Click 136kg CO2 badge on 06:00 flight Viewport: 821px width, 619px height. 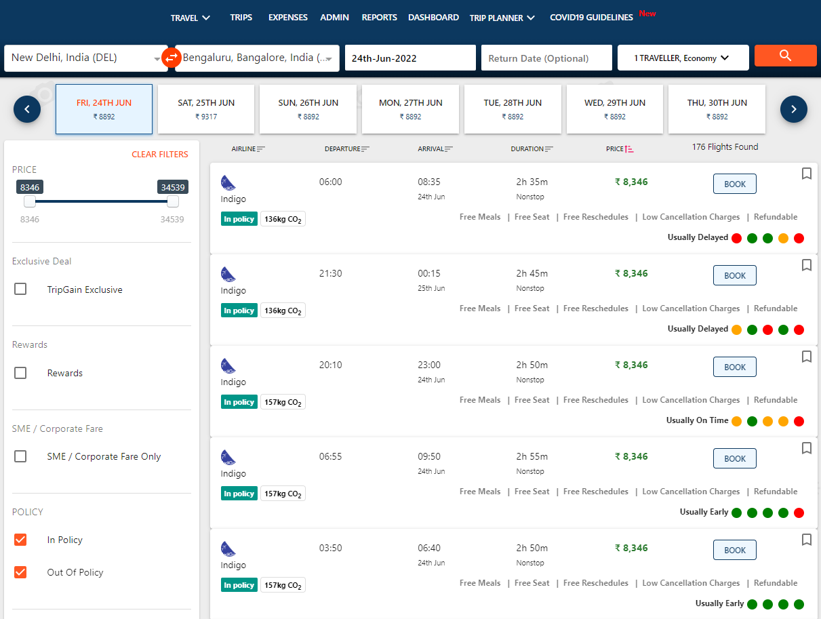283,219
